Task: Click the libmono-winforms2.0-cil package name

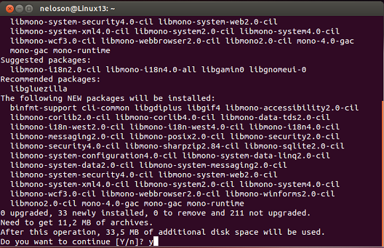Action: (x=280, y=194)
